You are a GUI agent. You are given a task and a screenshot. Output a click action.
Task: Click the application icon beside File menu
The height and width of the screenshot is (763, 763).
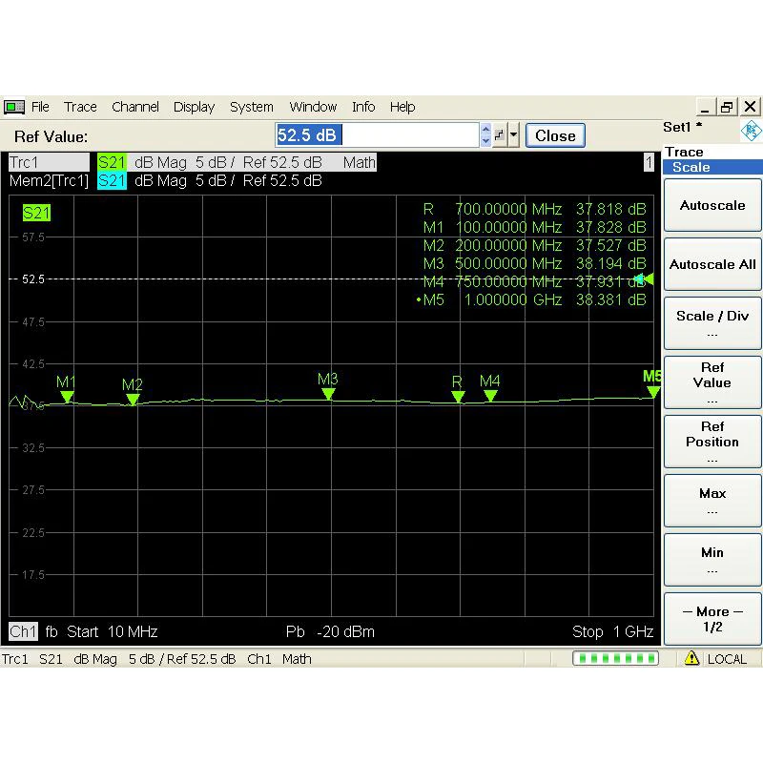[x=14, y=107]
